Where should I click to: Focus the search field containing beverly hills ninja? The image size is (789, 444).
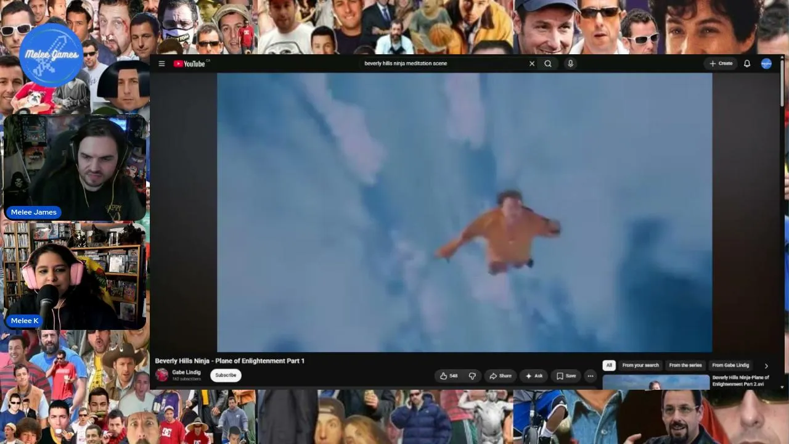click(444, 64)
